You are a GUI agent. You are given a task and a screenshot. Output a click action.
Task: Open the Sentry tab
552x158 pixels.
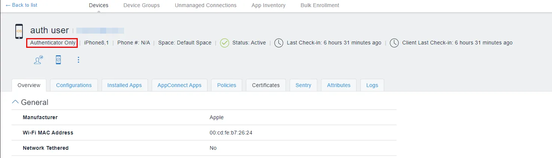[x=303, y=85]
